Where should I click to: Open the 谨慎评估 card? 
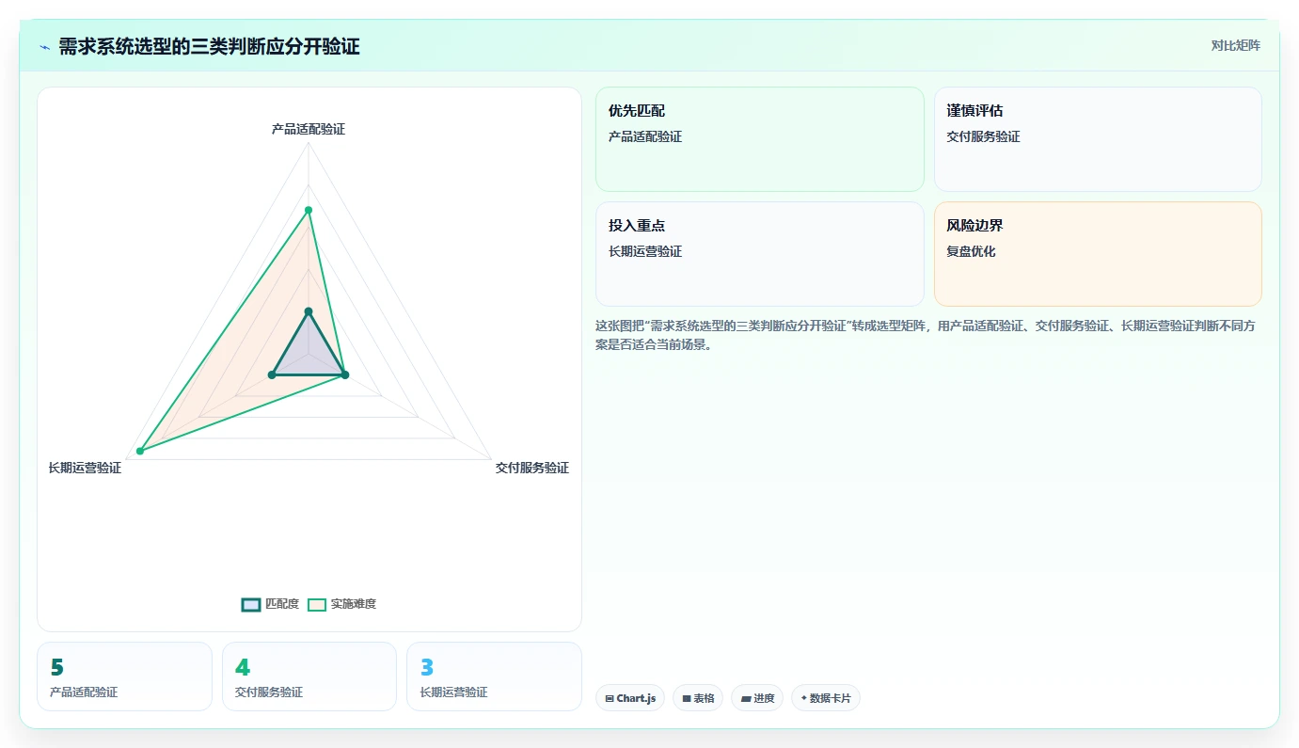[1098, 139]
